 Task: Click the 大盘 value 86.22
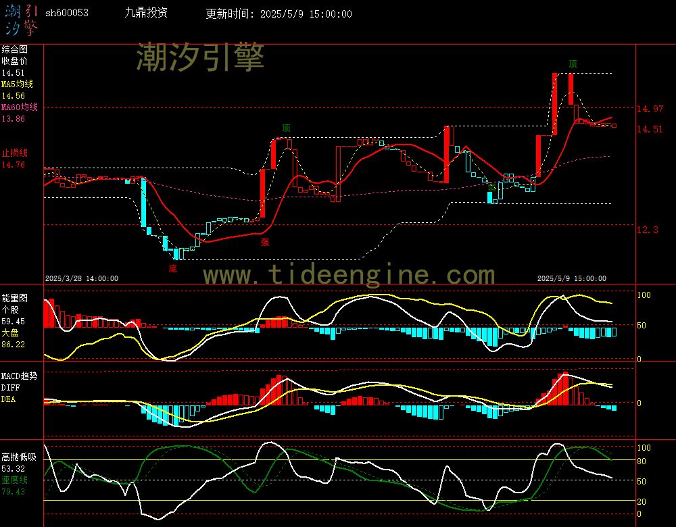point(13,345)
